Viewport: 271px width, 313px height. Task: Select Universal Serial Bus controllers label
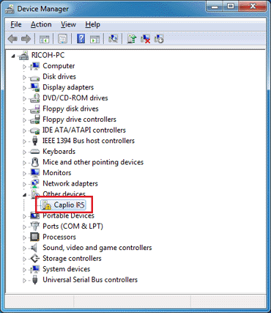coord(90,280)
